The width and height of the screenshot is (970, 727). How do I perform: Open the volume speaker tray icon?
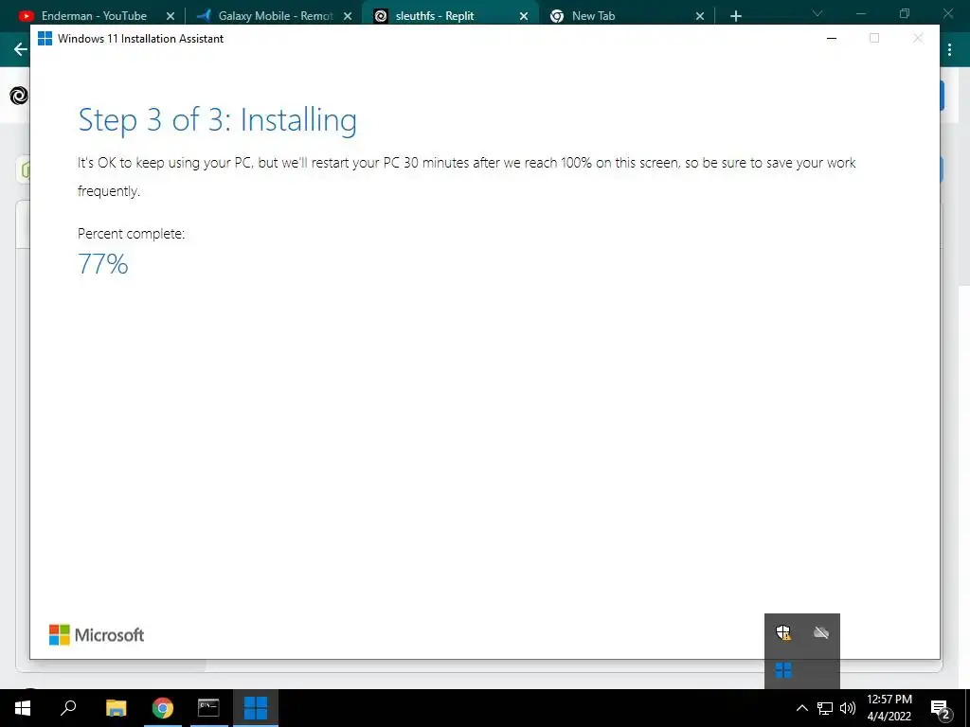point(848,708)
